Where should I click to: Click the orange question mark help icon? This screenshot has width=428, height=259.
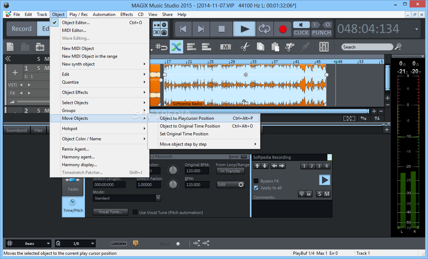point(136,243)
